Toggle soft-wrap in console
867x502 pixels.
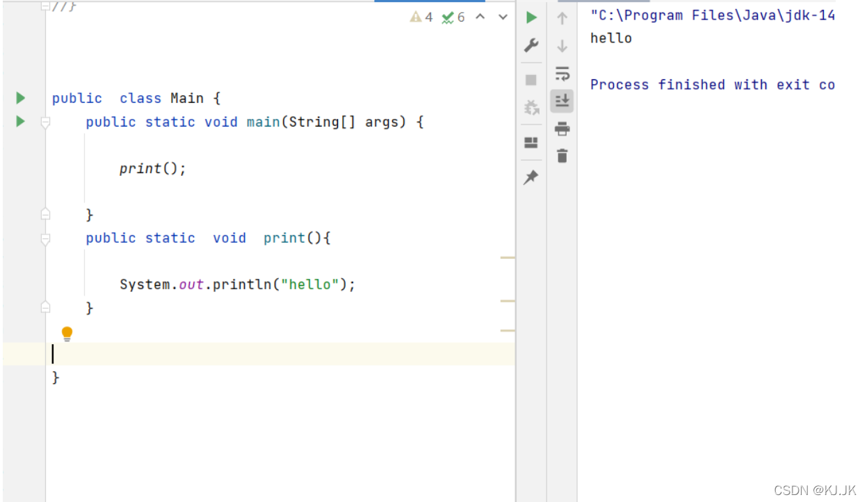pos(562,74)
